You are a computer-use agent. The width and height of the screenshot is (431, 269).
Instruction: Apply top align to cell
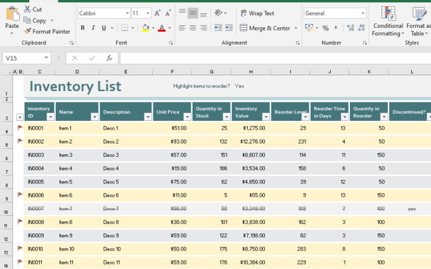point(182,13)
